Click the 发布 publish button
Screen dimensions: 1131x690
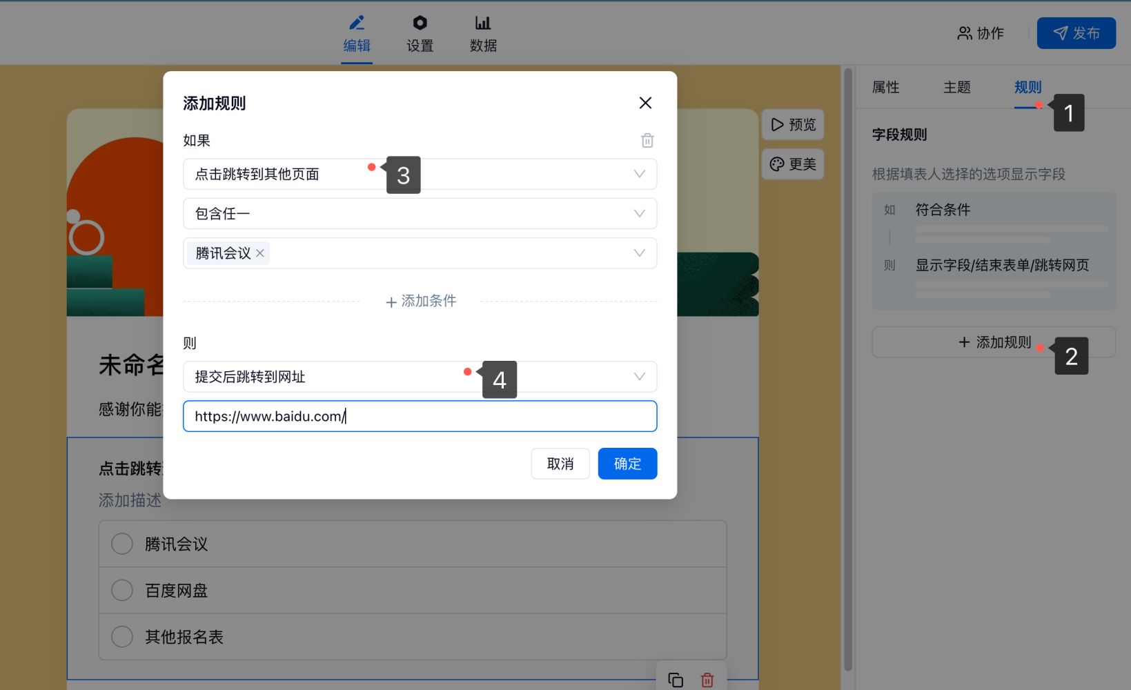point(1076,33)
